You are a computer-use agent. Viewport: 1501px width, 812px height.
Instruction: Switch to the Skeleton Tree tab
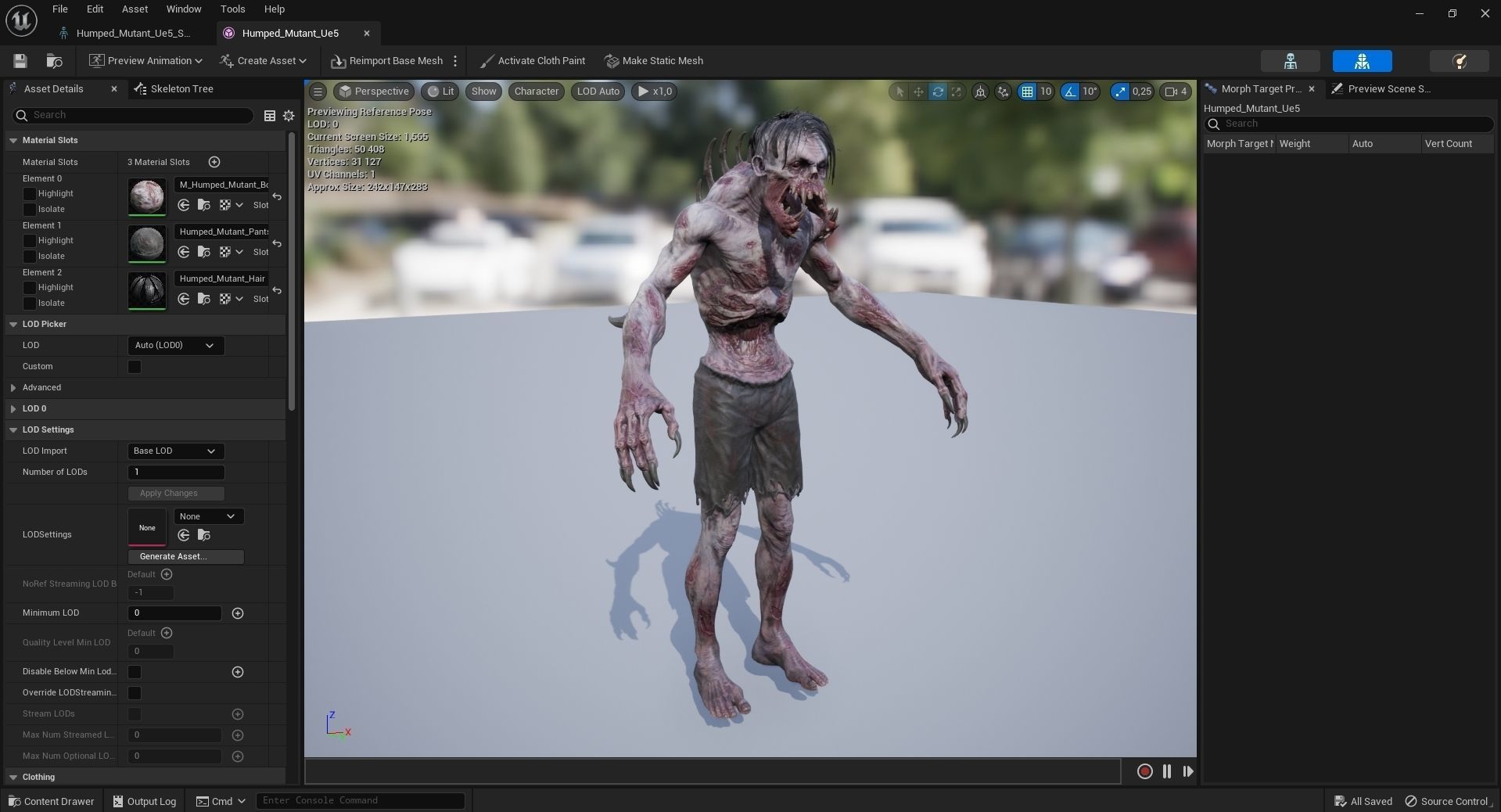174,89
